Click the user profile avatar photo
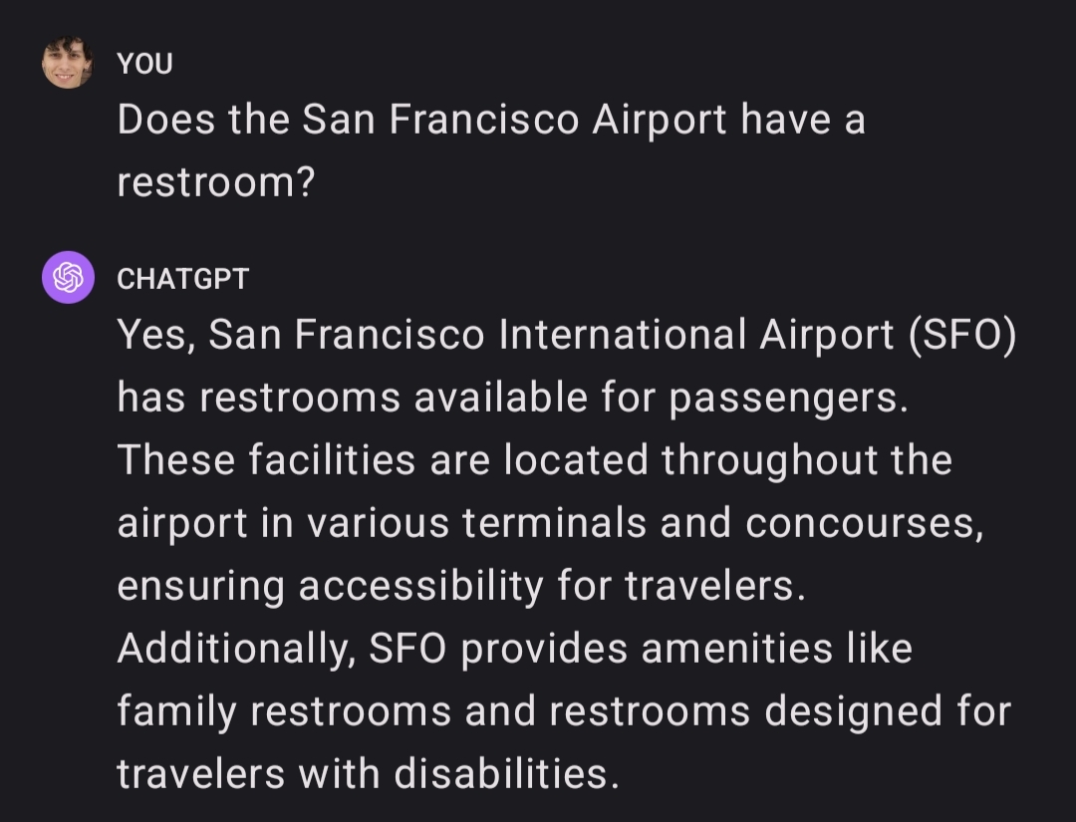Screen dimensions: 1076x822 click(x=68, y=63)
